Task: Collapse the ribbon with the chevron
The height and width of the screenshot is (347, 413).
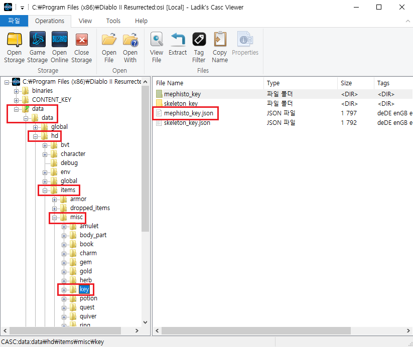Action: [x=408, y=21]
